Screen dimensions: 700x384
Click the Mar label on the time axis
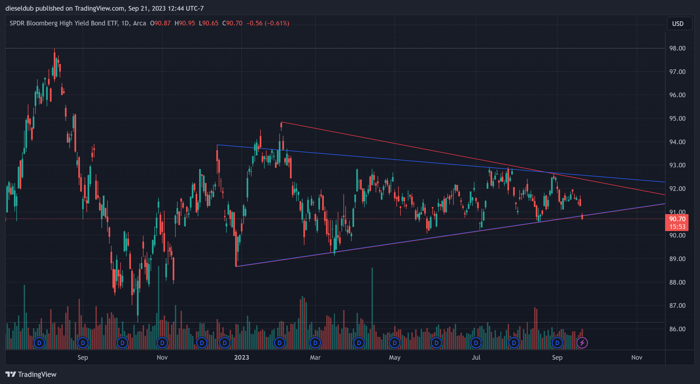pyautogui.click(x=315, y=358)
